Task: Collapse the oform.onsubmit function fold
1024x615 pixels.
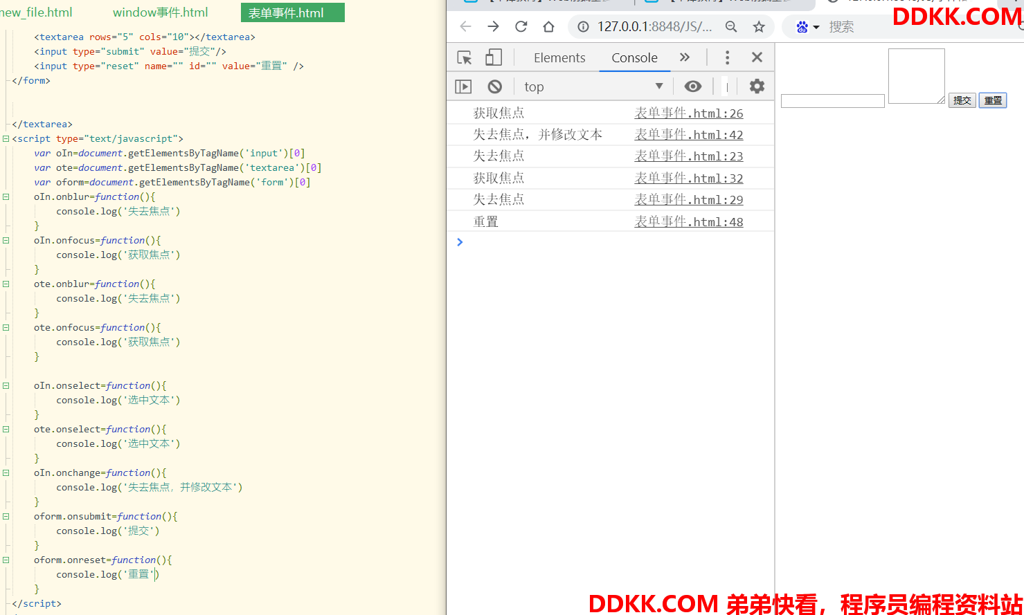Action: click(x=6, y=516)
